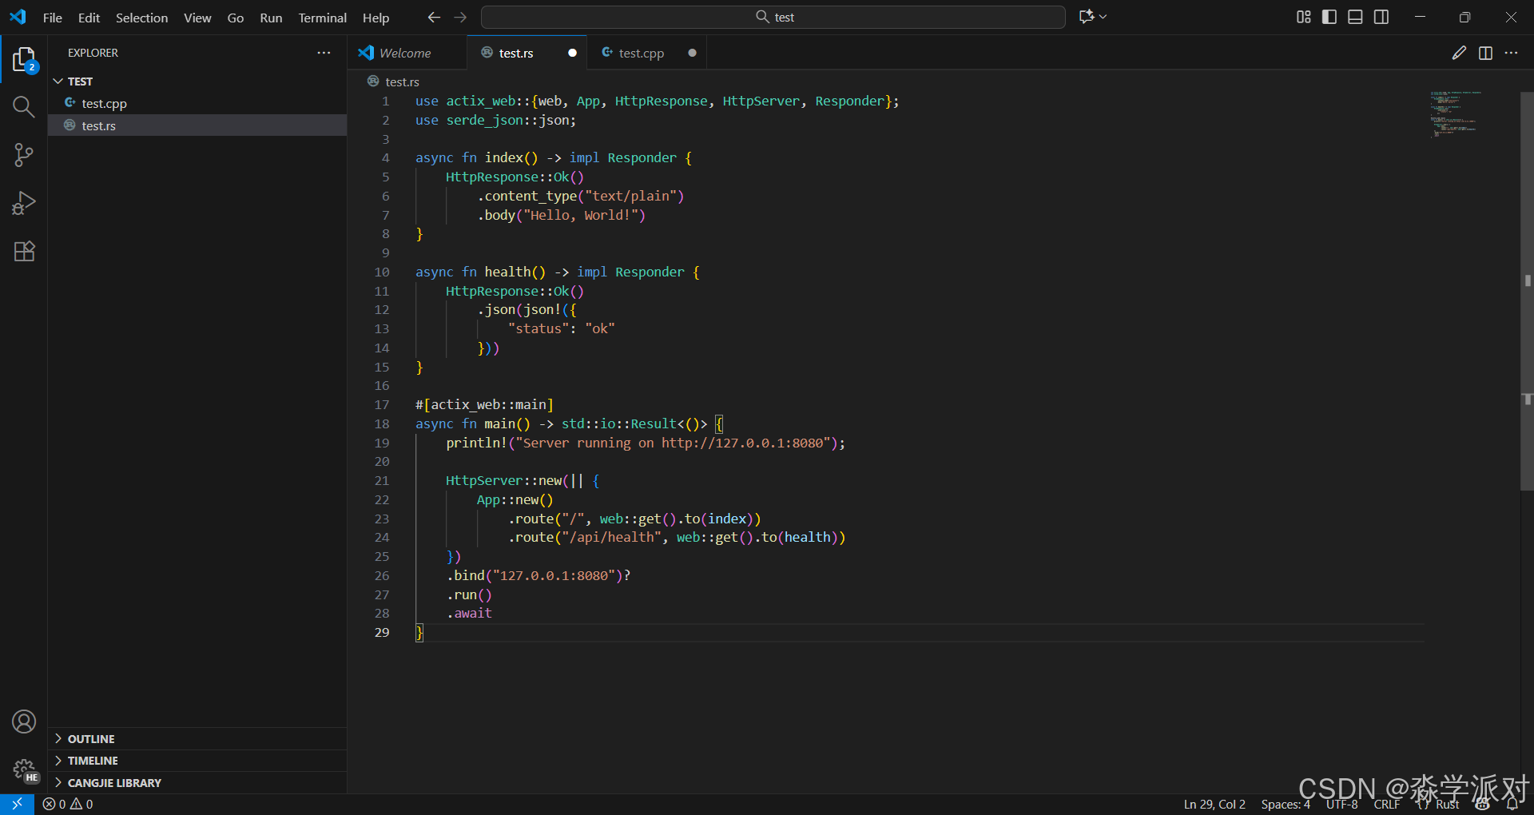Image resolution: width=1534 pixels, height=815 pixels.
Task: Open the Explorer view in activity bar
Action: [x=24, y=60]
